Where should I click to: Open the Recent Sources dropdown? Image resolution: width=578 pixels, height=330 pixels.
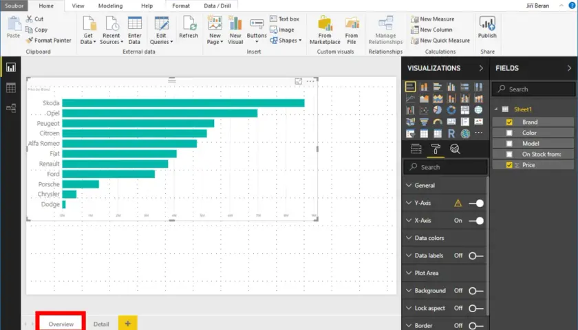click(111, 30)
